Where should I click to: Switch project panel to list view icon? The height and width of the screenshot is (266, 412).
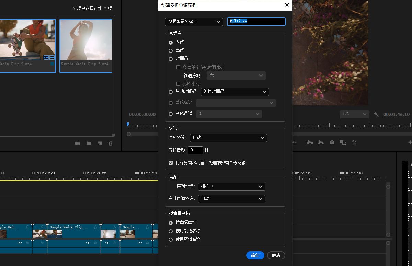pyautogui.click(x=78, y=143)
